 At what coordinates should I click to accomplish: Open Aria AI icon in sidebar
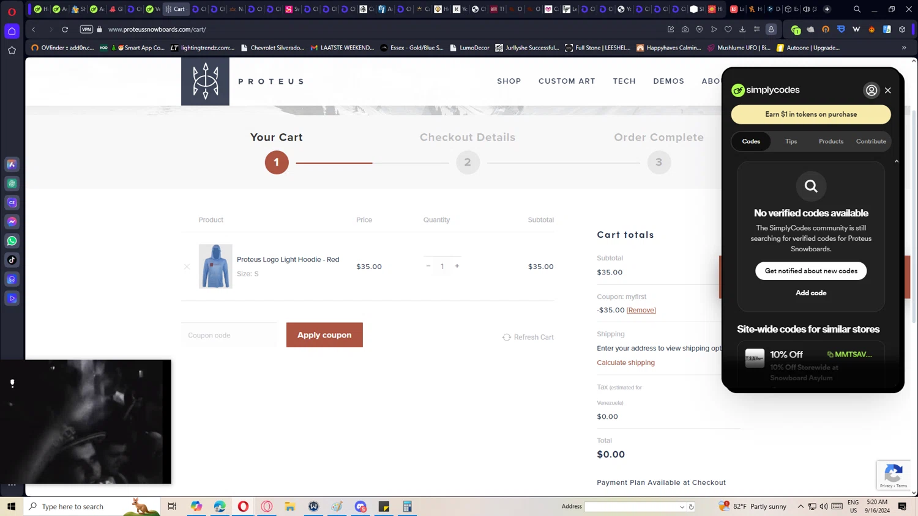pos(12,164)
